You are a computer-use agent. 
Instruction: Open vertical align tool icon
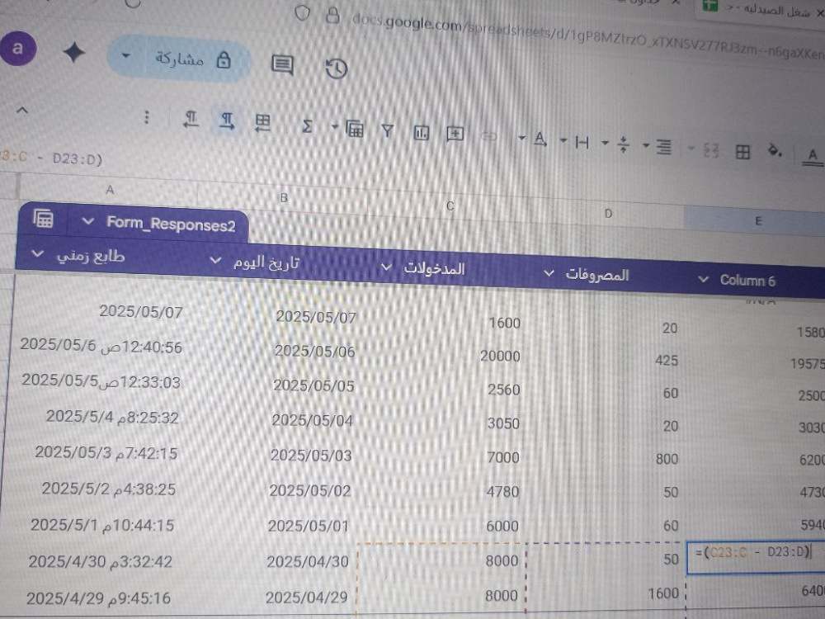[624, 144]
